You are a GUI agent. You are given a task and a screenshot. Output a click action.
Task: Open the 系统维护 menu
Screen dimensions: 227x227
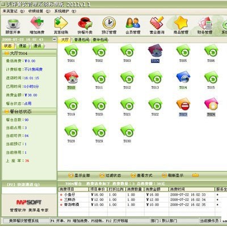pyautogui.click(x=65, y=11)
